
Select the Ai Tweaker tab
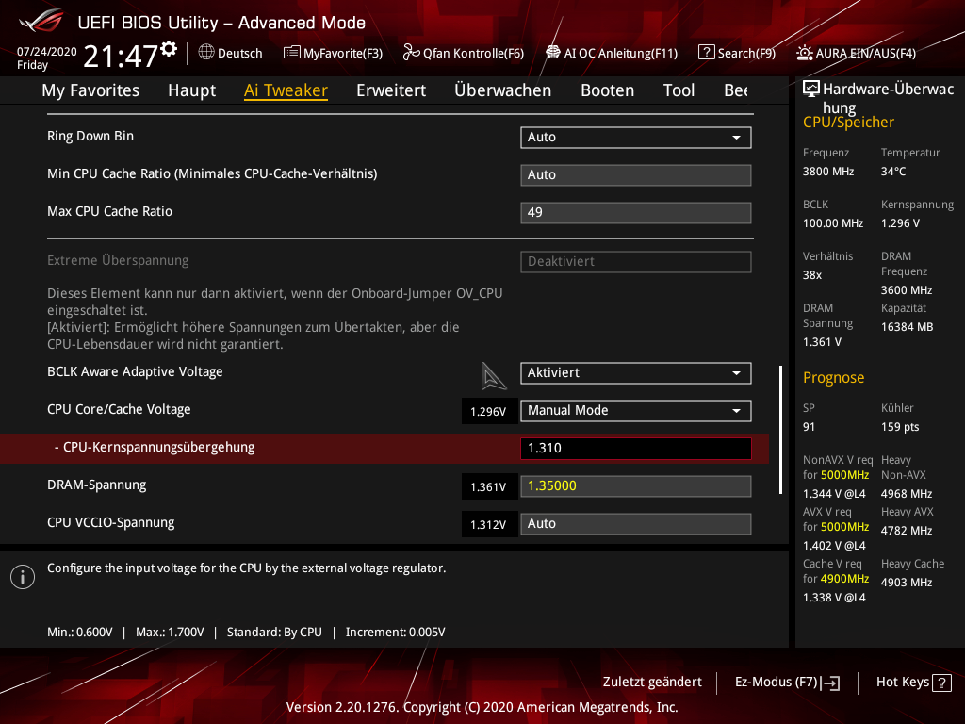click(x=286, y=90)
